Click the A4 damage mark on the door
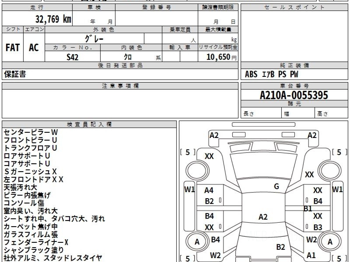 [209, 191]
